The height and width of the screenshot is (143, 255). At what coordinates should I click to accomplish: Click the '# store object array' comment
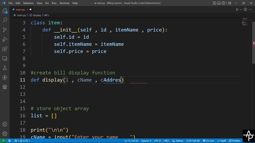point(60,108)
